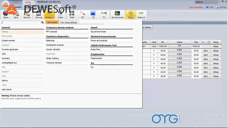Screen dimensions: 228x128
Task: Open the Sound power module icon
Action: tap(117, 14)
